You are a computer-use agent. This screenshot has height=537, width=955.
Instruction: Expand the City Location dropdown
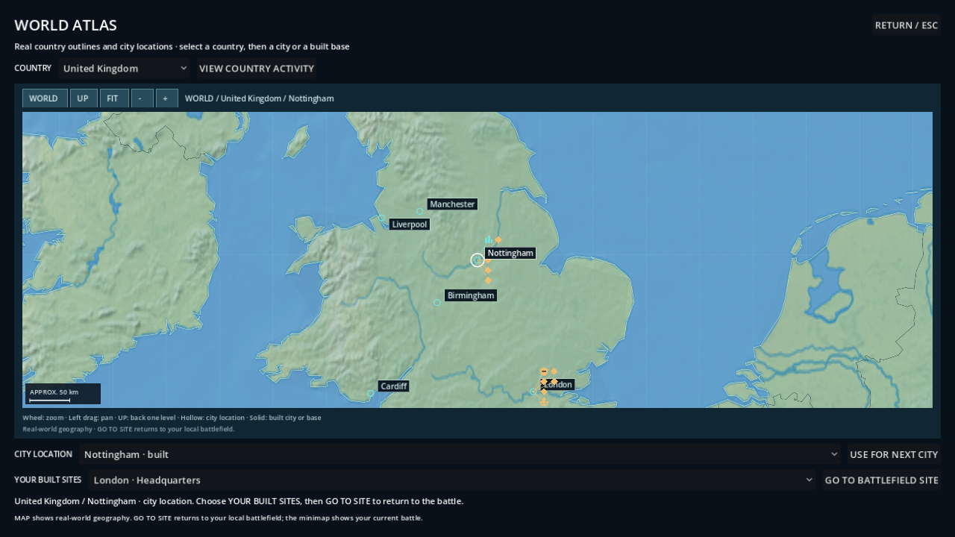(x=460, y=454)
